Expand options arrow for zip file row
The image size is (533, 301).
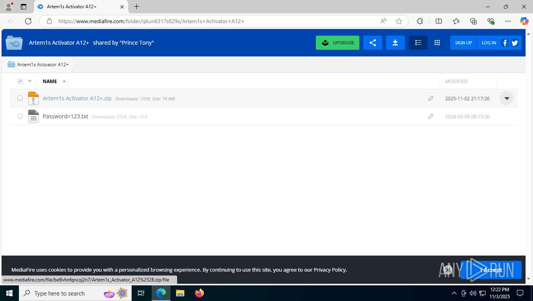[x=507, y=98]
